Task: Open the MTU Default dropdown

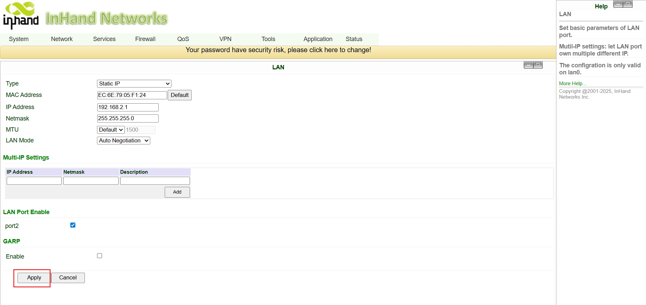Action: coord(111,130)
